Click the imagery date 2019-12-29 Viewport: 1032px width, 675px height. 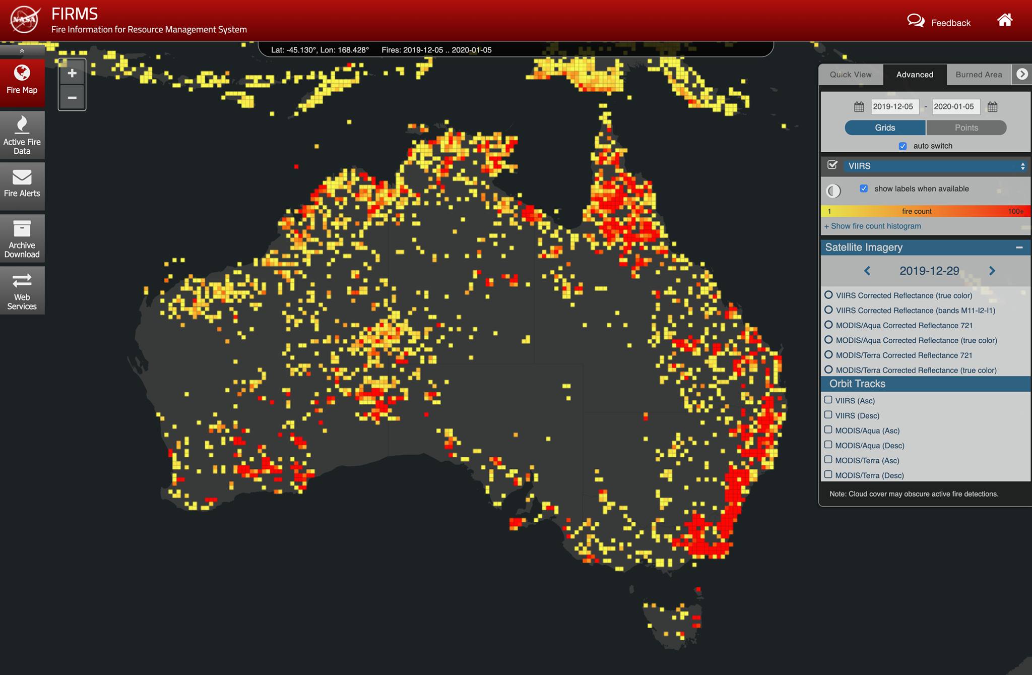pyautogui.click(x=929, y=271)
